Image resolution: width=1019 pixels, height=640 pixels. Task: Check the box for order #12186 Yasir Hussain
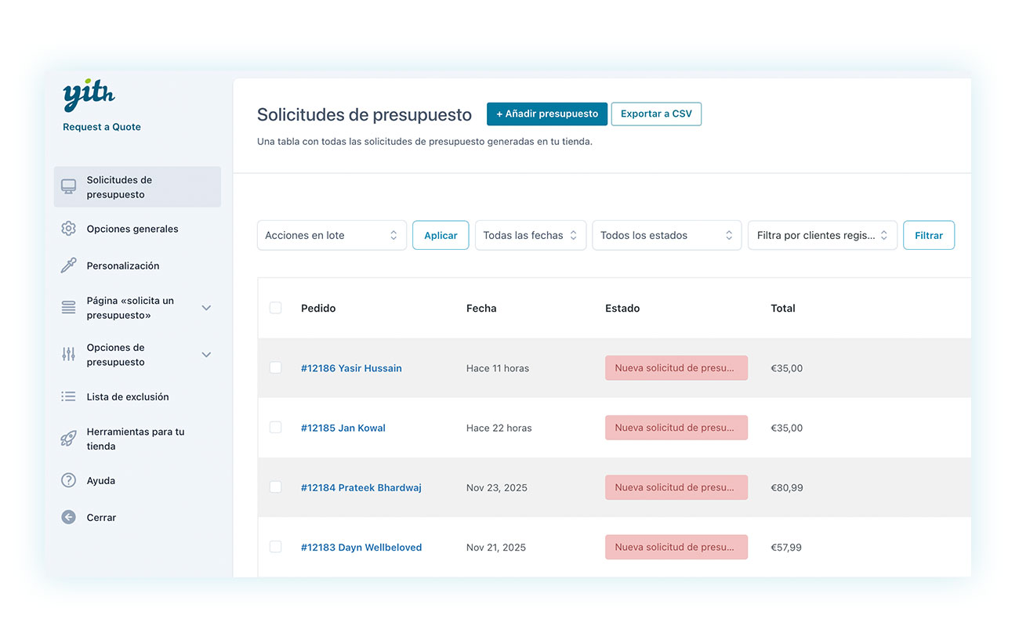276,368
